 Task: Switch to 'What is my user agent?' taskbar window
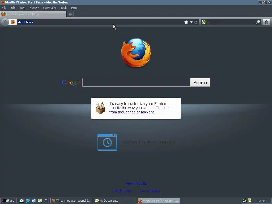[72, 201]
